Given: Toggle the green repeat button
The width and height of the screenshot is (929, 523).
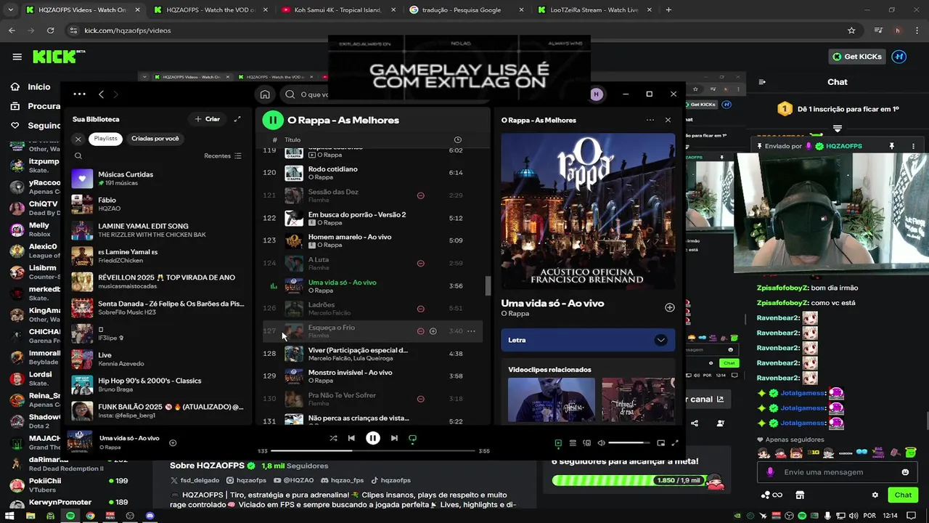Looking at the screenshot, I should (412, 438).
